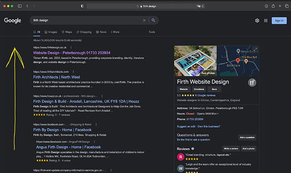
Task: Open the Safari downloads icon
Action: (x=266, y=6)
